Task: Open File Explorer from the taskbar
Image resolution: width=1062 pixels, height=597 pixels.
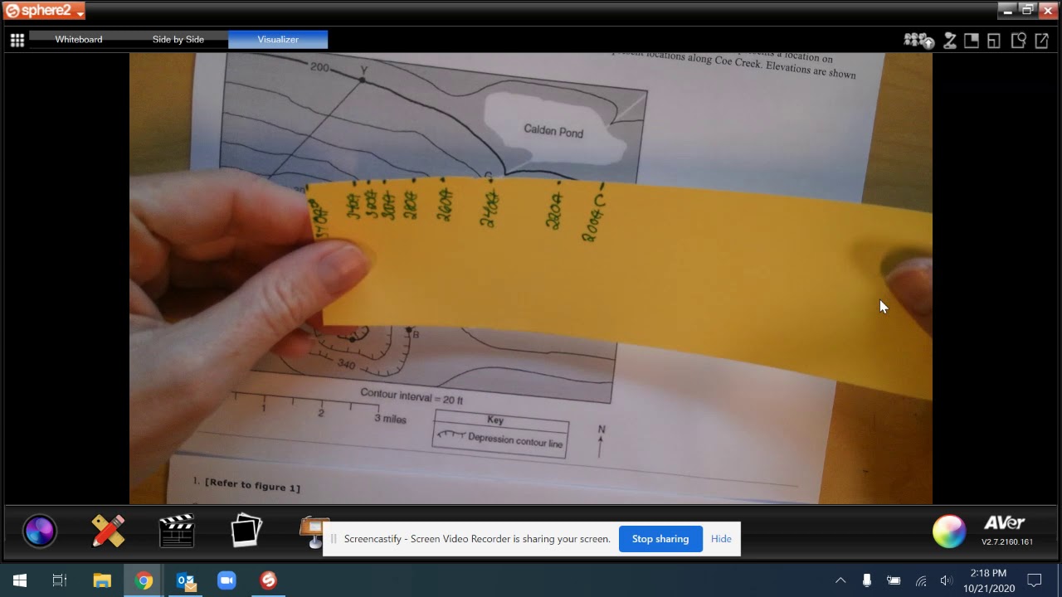Action: (102, 580)
